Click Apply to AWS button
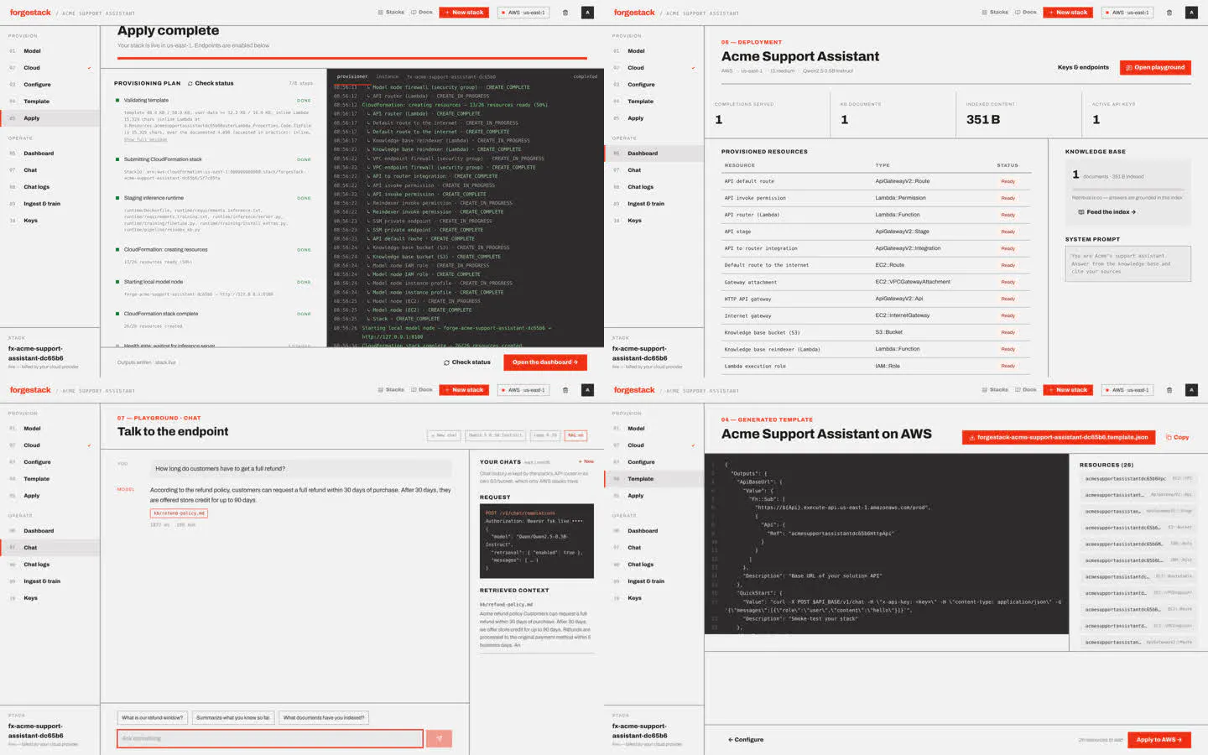 click(1159, 740)
